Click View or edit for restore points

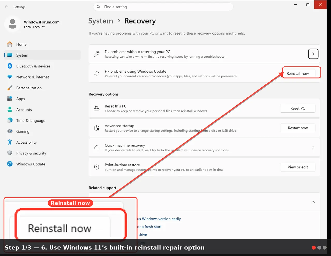pos(298,167)
